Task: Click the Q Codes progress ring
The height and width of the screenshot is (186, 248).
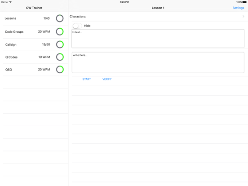Action: pyautogui.click(x=60, y=57)
